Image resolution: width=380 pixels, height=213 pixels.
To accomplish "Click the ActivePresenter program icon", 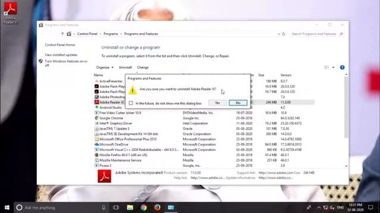I will [x=97, y=81].
